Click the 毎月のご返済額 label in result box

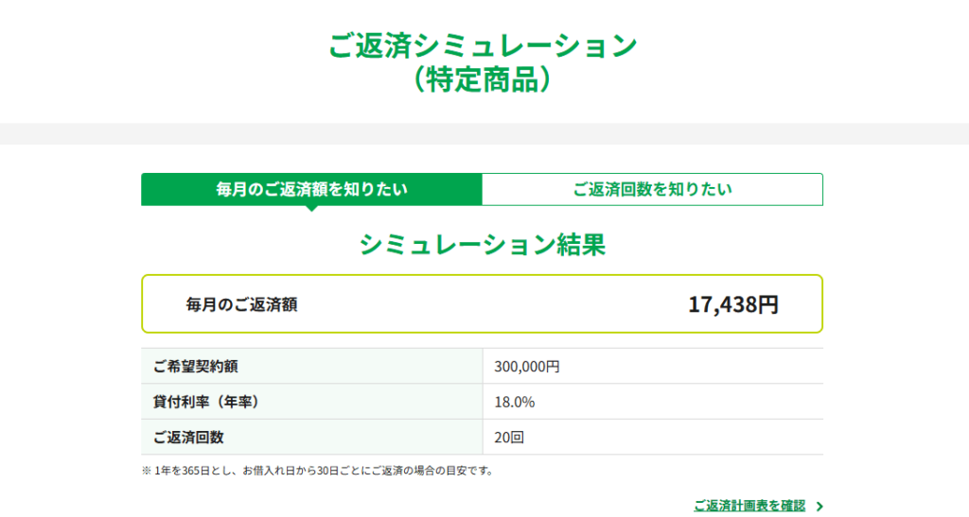pyautogui.click(x=242, y=304)
